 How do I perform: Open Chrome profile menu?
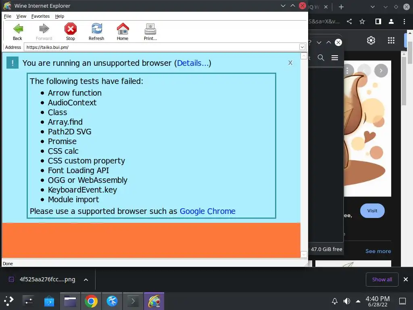point(391,21)
